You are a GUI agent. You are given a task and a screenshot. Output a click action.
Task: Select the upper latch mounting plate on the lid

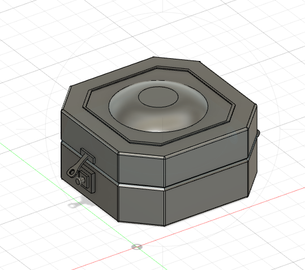[x=88, y=156]
